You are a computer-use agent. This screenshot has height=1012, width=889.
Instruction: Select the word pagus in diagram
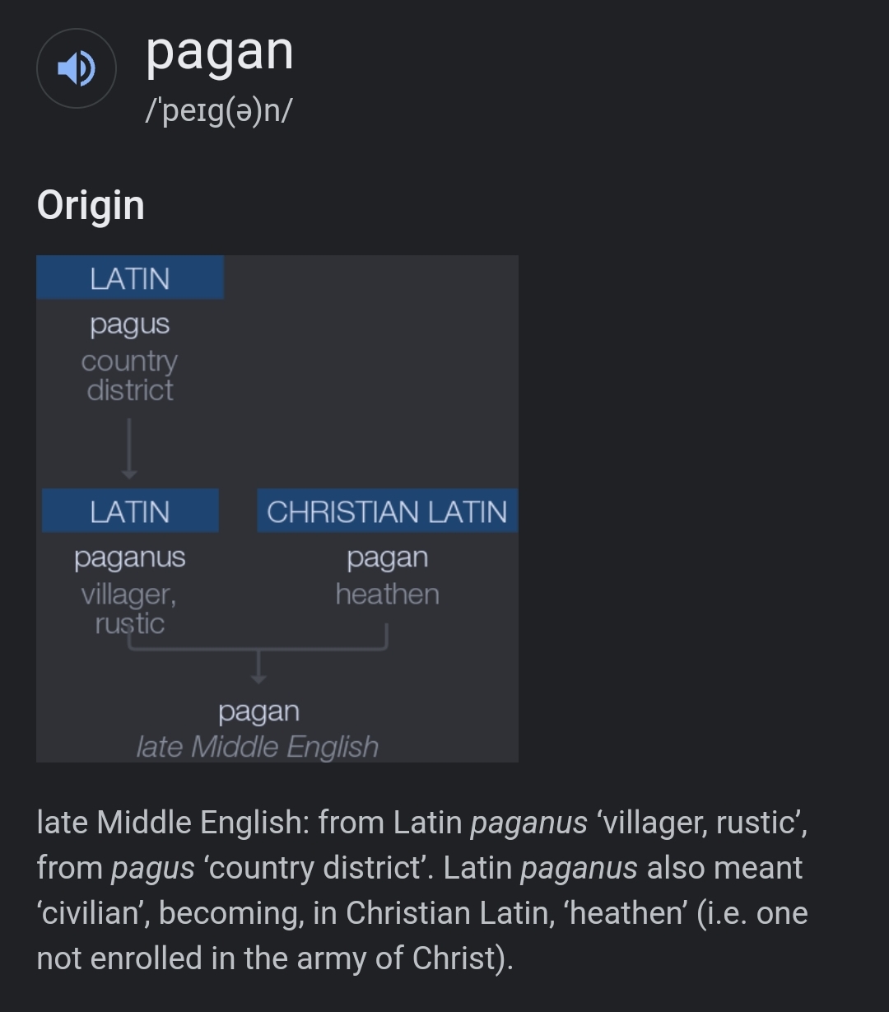[x=130, y=324]
